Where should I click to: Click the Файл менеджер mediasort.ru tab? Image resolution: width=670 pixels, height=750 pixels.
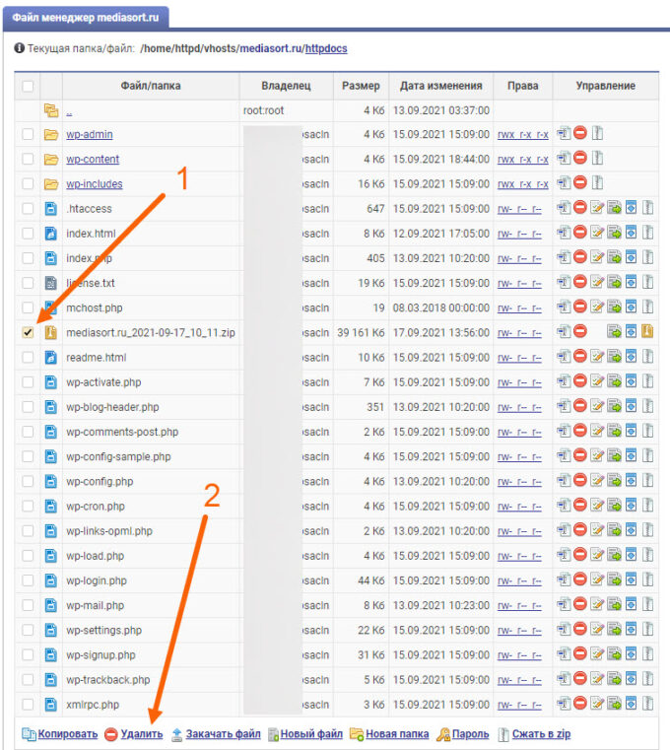click(88, 17)
